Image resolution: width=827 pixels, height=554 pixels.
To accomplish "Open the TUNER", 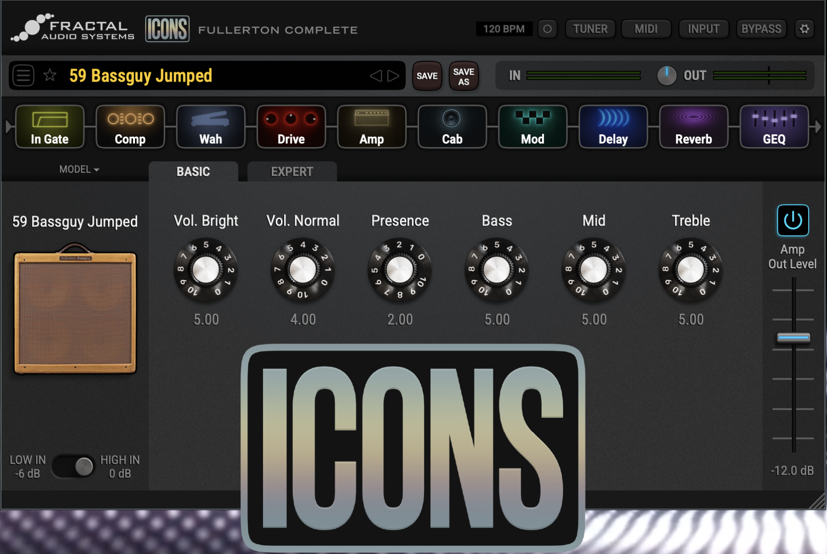I will pos(590,29).
